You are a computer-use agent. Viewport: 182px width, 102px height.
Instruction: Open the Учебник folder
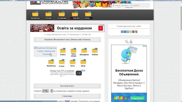pyautogui.click(x=95, y=52)
